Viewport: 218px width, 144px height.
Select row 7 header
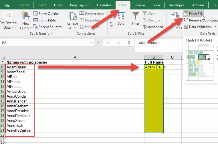pyautogui.click(x=2, y=62)
